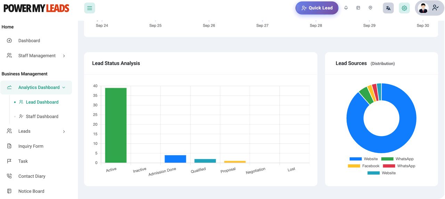Click the user profile avatar
This screenshot has height=199, width=445.
tap(423, 8)
